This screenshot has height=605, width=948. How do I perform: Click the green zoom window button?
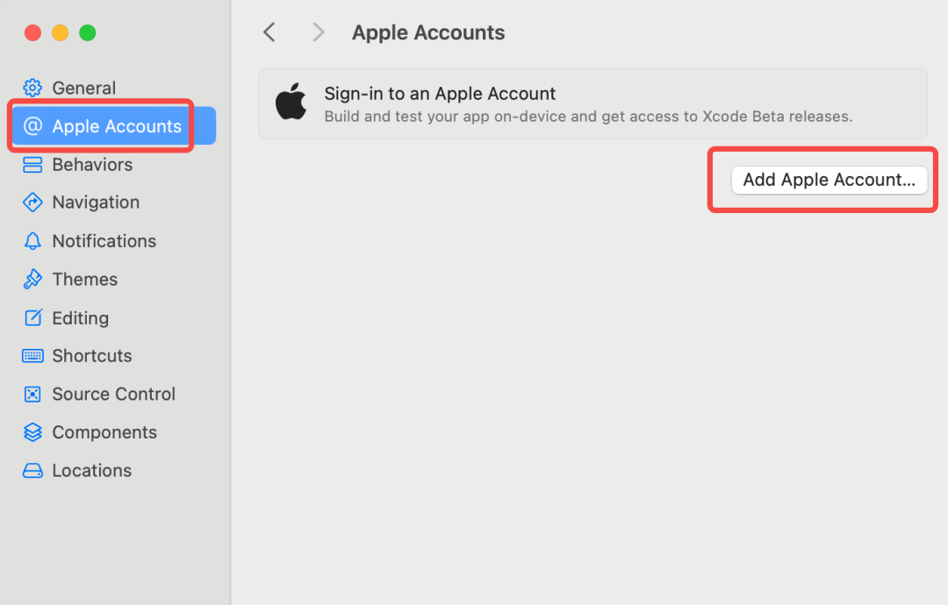[x=88, y=32]
